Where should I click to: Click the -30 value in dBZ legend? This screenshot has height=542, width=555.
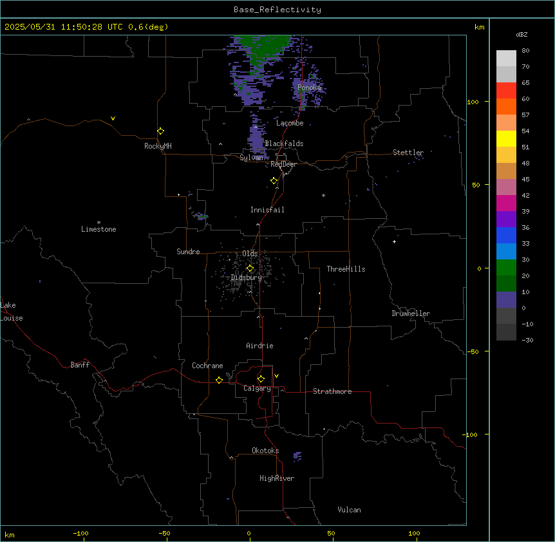[527, 340]
